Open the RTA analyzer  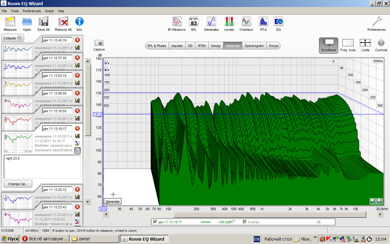263,22
